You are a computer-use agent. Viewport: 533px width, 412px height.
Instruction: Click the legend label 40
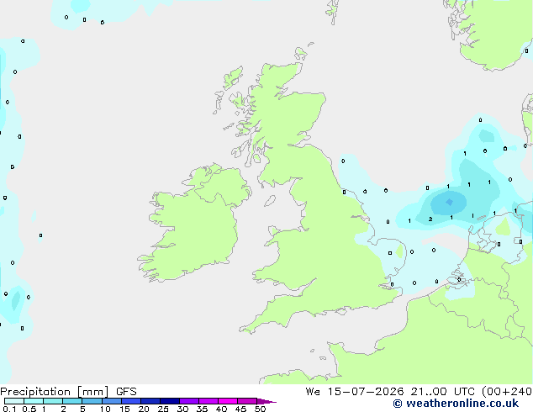(x=221, y=409)
